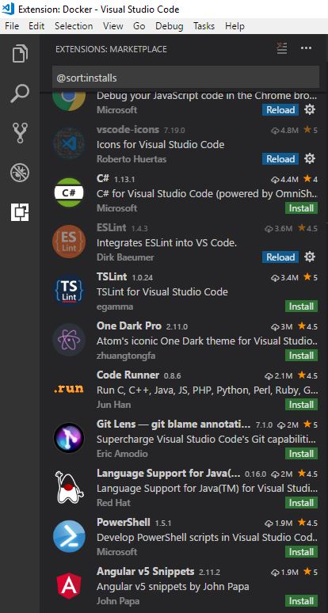Open the Explorer view in activity bar
Image resolution: width=328 pixels, height=613 pixels.
point(20,54)
